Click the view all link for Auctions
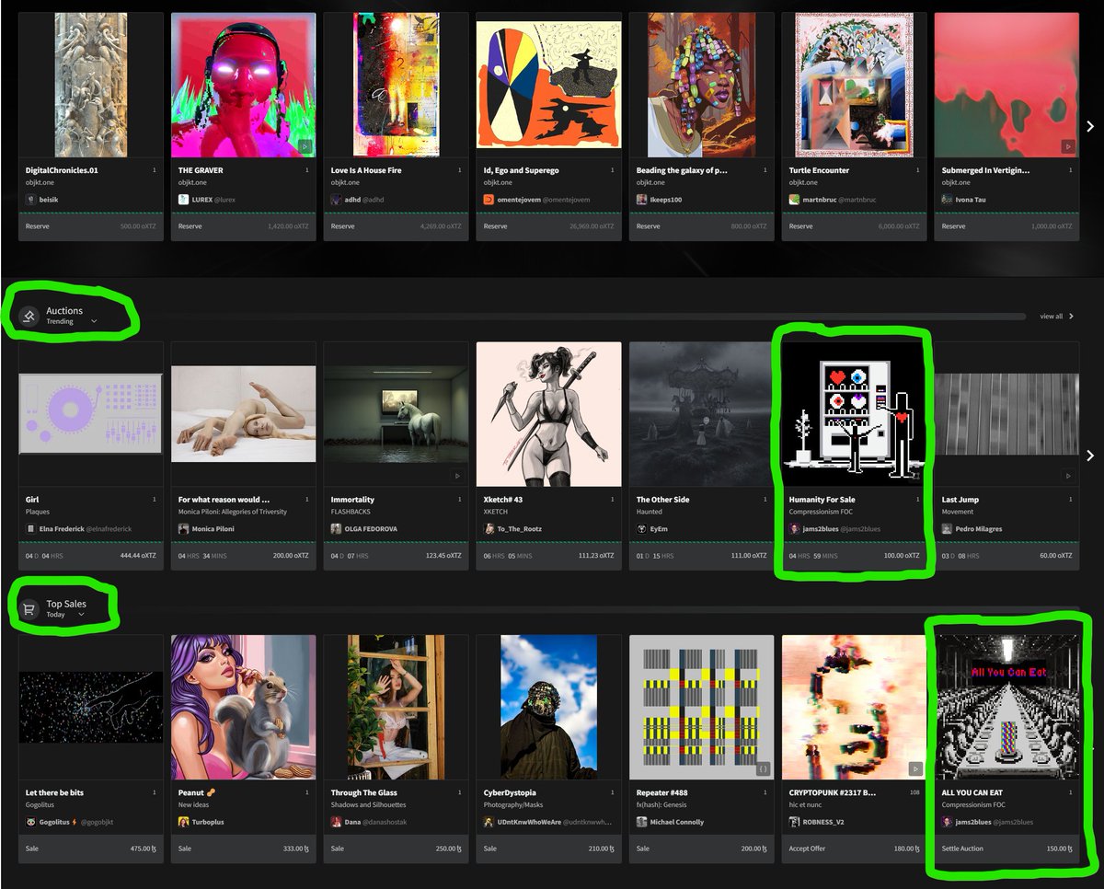The image size is (1104, 889). pos(1056,317)
